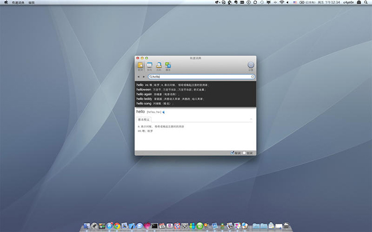The image size is (372, 232).
Task: Open the battery status menu
Action: point(302,2)
